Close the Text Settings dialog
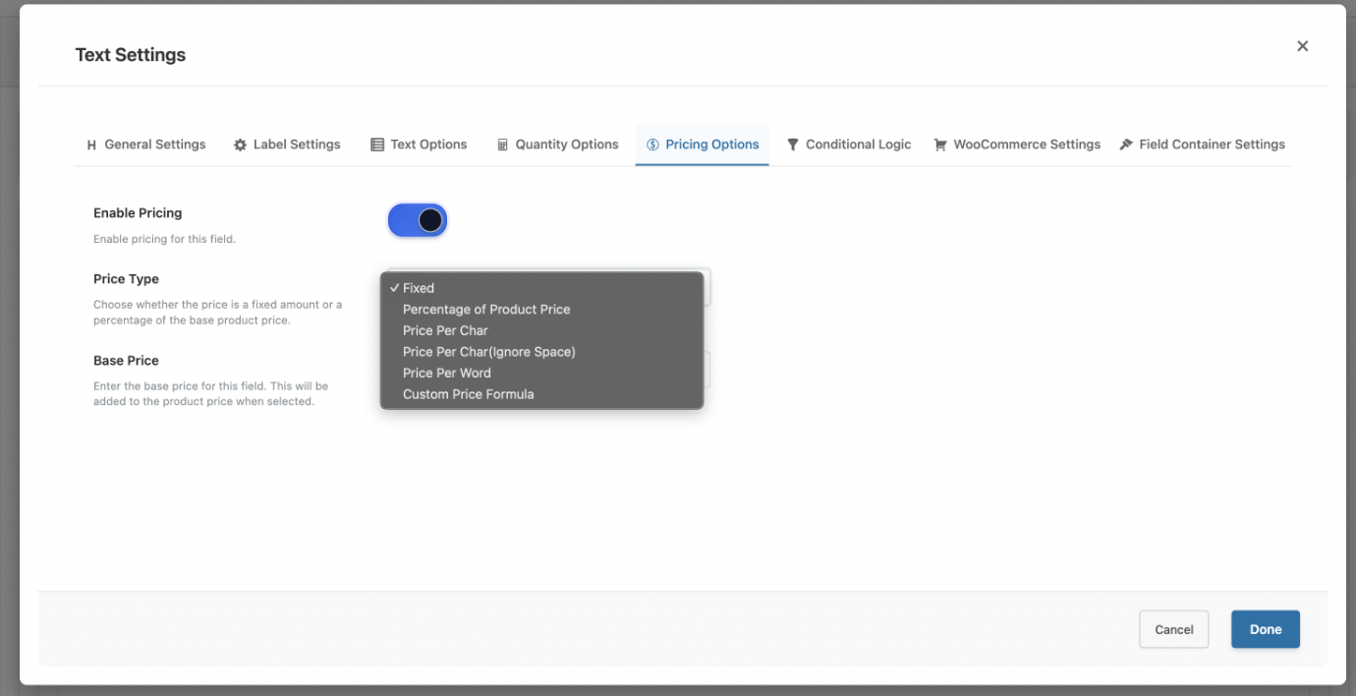1356x696 pixels. [1302, 46]
